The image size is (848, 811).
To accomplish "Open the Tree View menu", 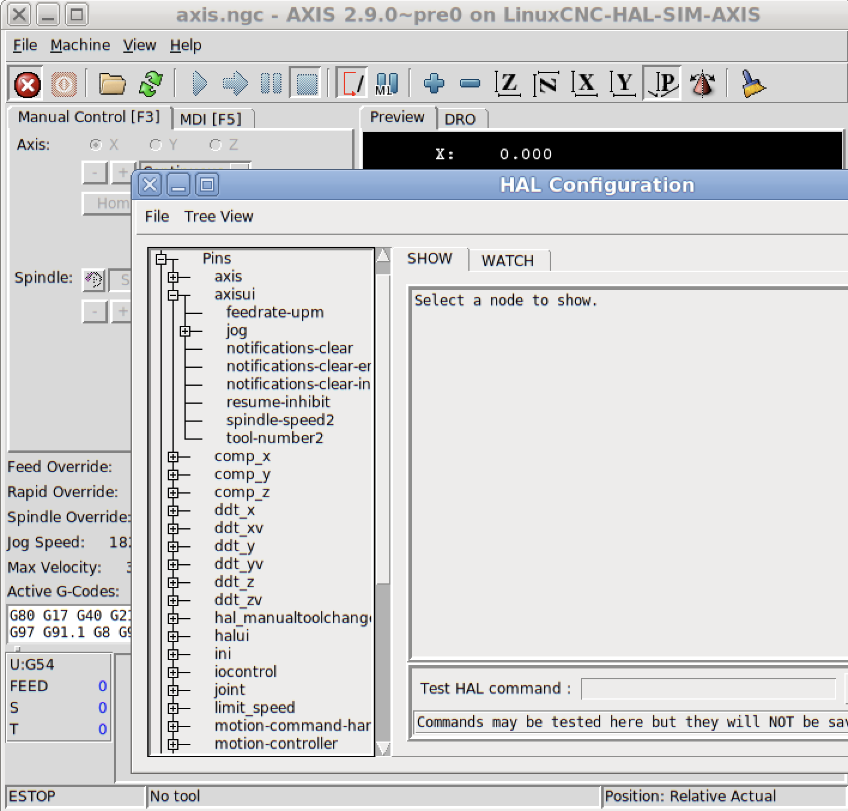I will (219, 216).
